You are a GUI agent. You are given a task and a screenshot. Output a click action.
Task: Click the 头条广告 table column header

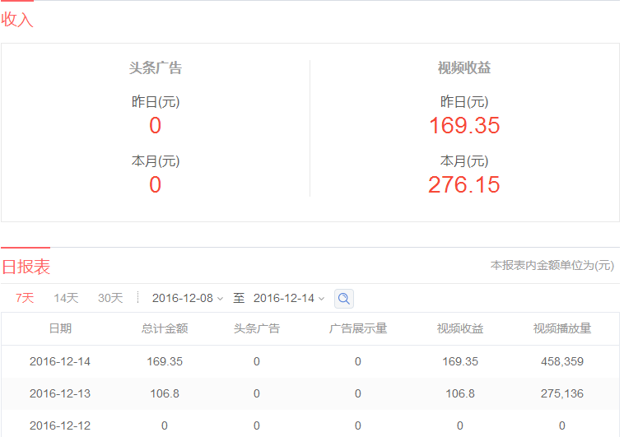click(257, 328)
